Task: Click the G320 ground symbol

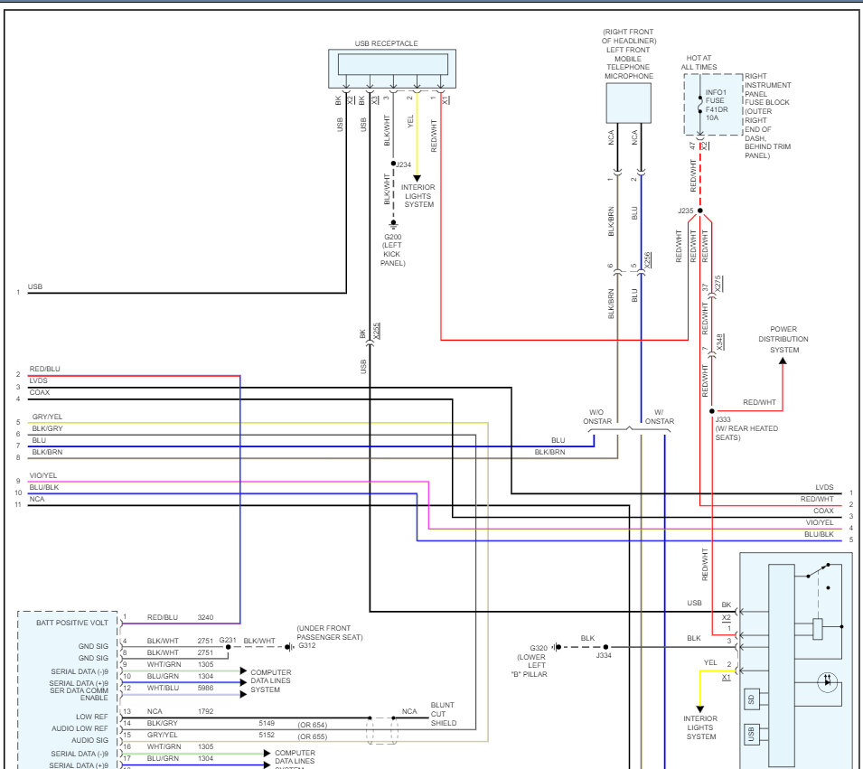Action: point(557,647)
